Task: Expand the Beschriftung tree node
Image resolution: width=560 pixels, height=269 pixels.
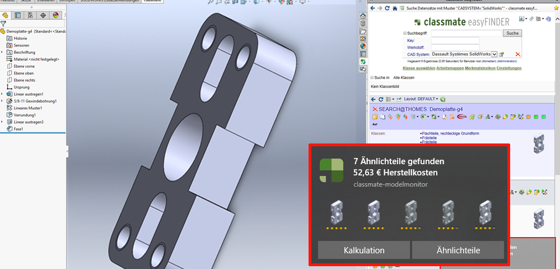Action: point(2,52)
